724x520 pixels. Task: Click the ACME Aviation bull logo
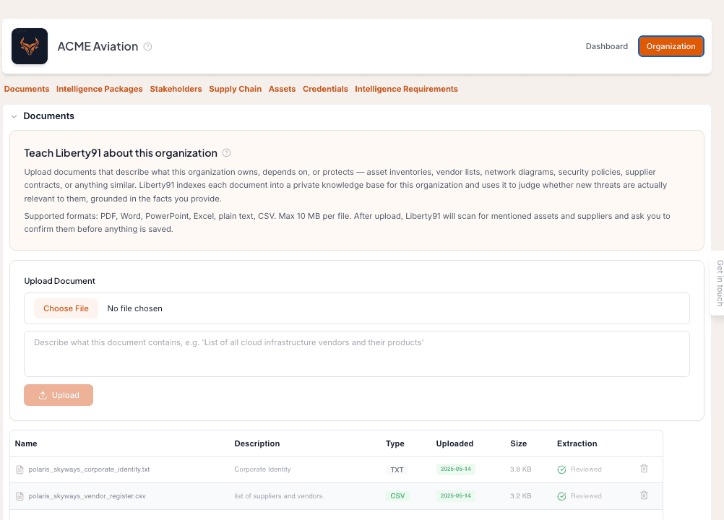[x=30, y=46]
